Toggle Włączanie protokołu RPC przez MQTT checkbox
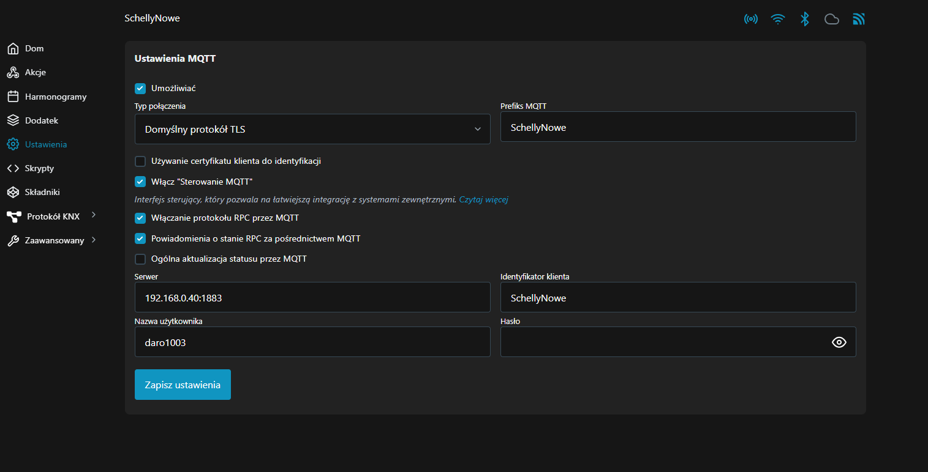928x472 pixels. [140, 218]
